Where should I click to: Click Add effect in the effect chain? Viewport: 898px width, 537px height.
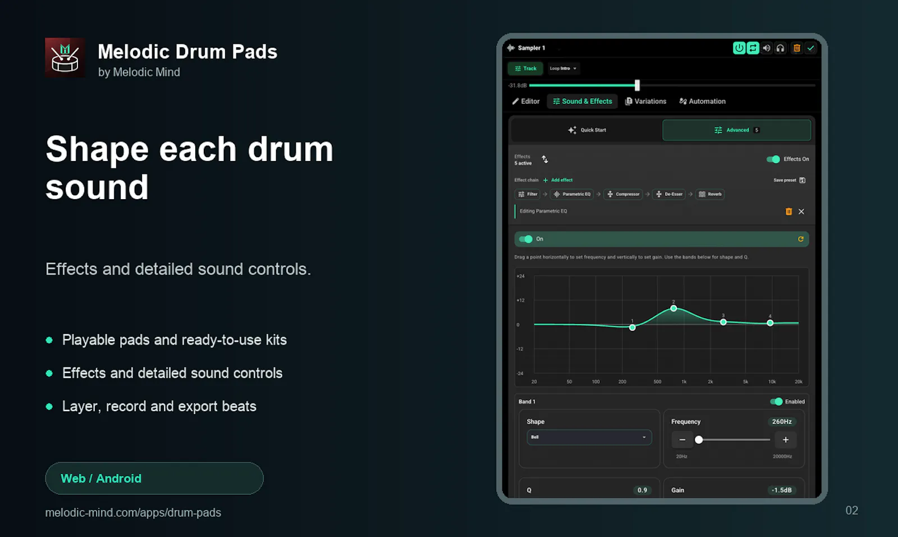pyautogui.click(x=558, y=180)
